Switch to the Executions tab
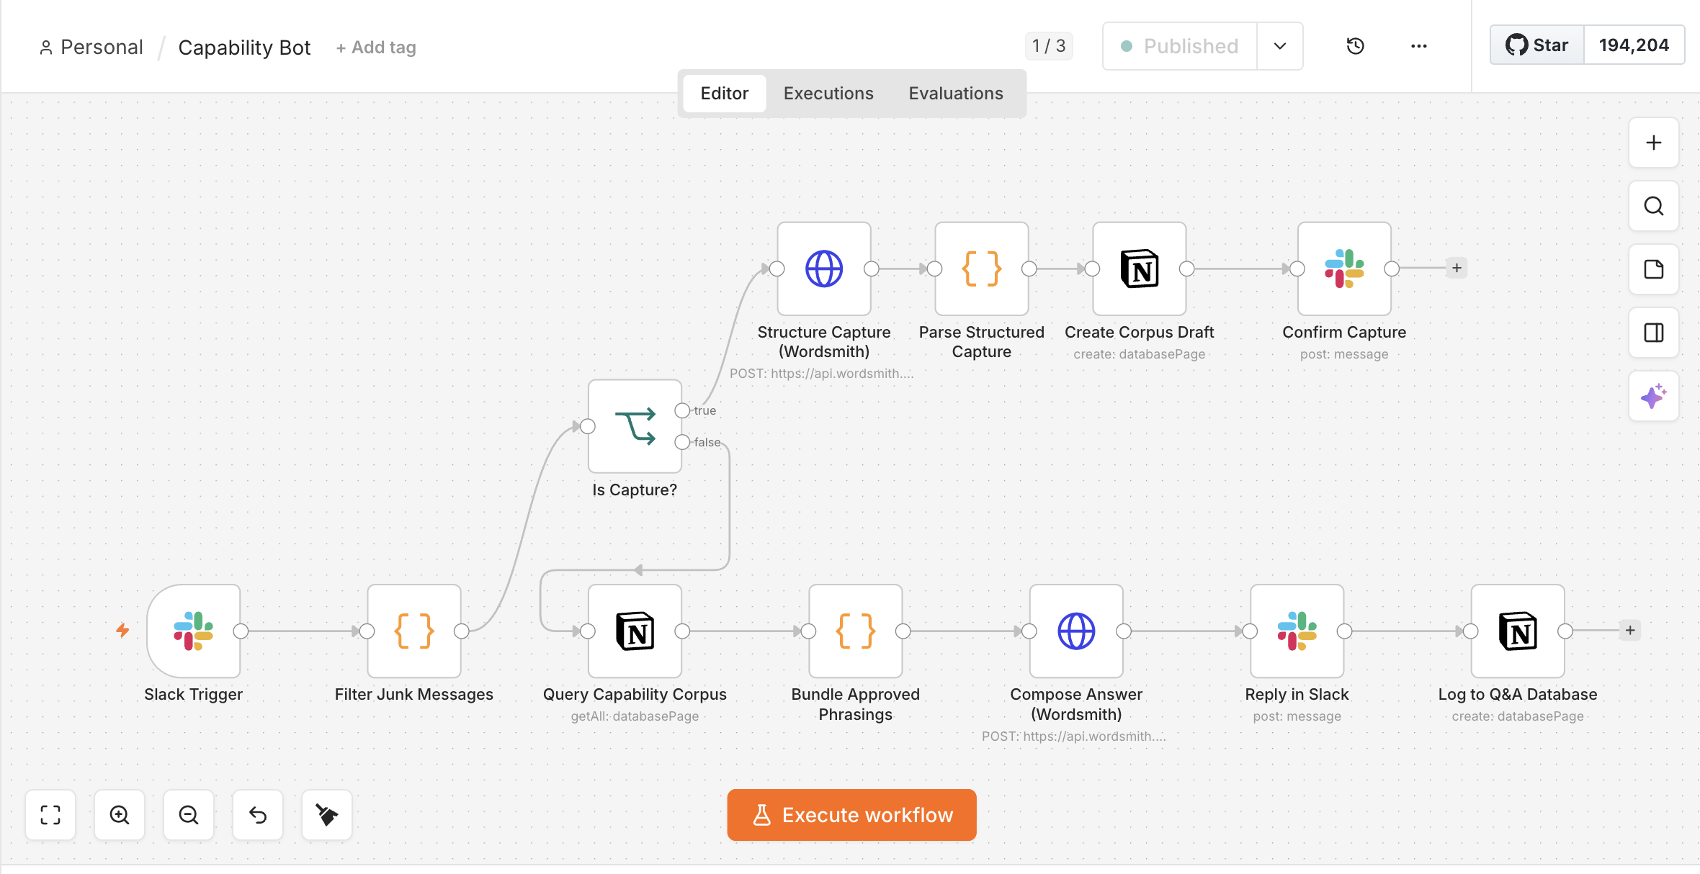 tap(828, 94)
